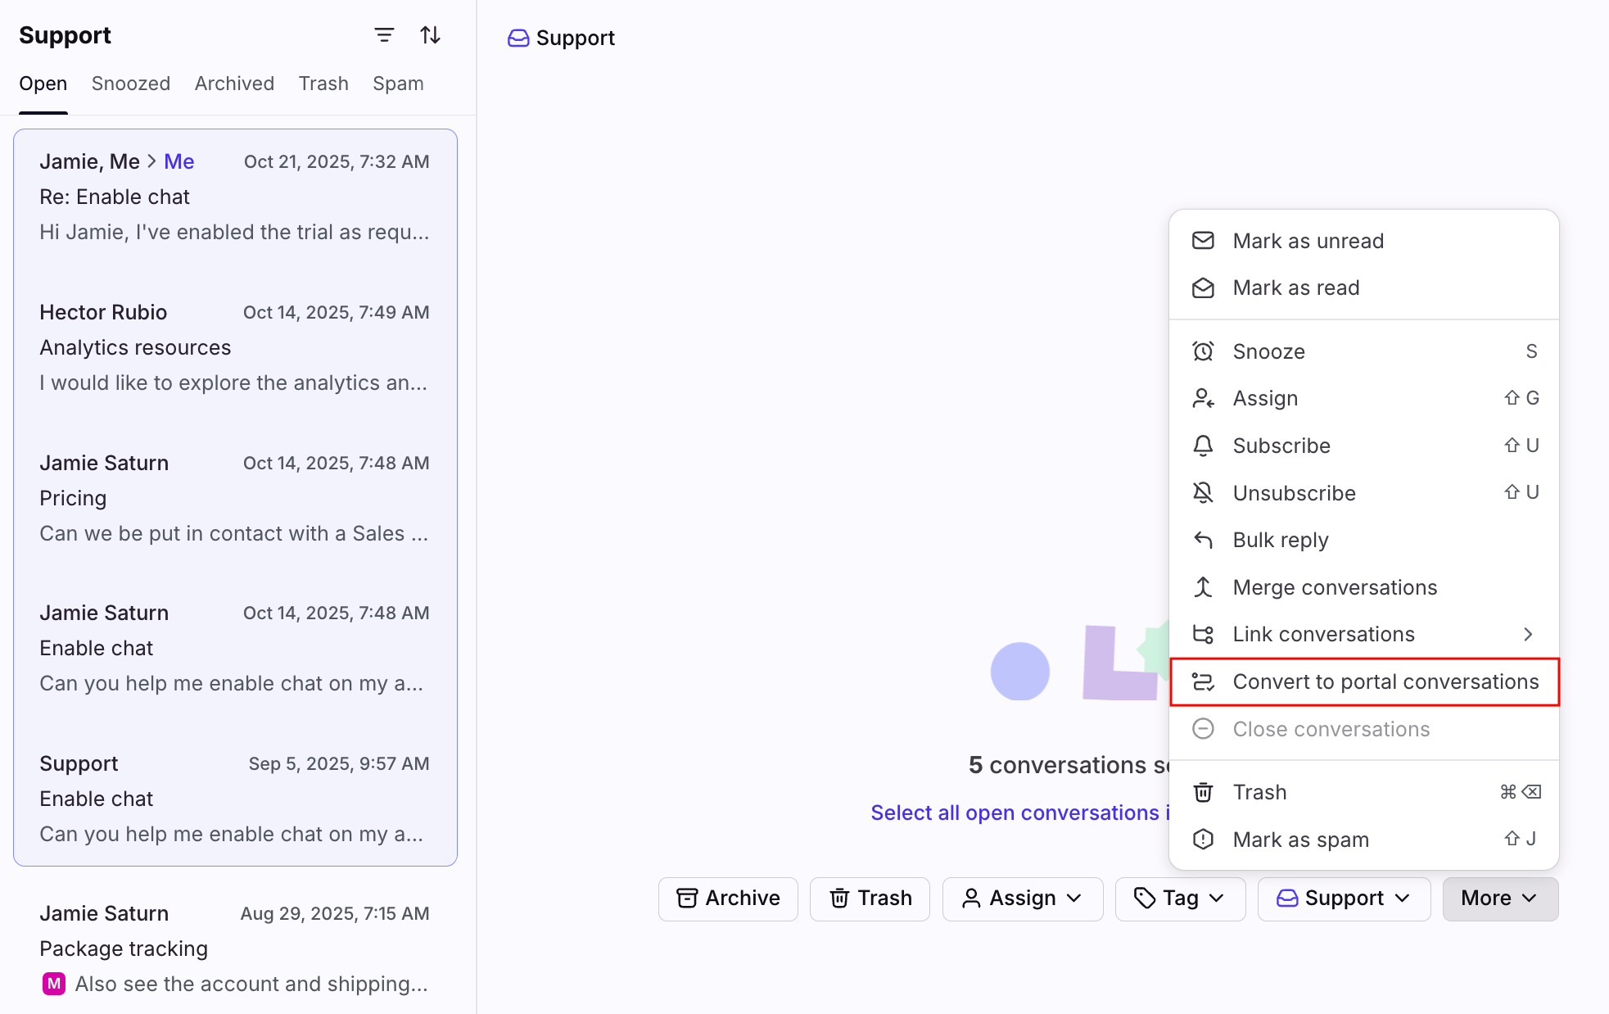
Task: Open the Tag dropdown button
Action: tap(1179, 899)
